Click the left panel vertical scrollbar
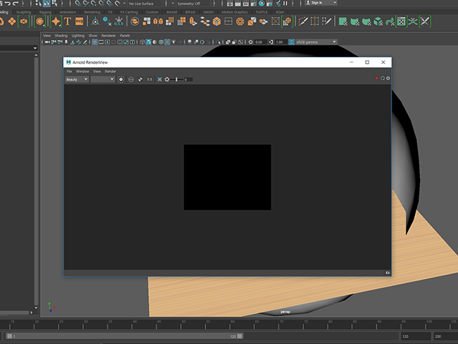This screenshot has height=344, width=458. (36, 181)
